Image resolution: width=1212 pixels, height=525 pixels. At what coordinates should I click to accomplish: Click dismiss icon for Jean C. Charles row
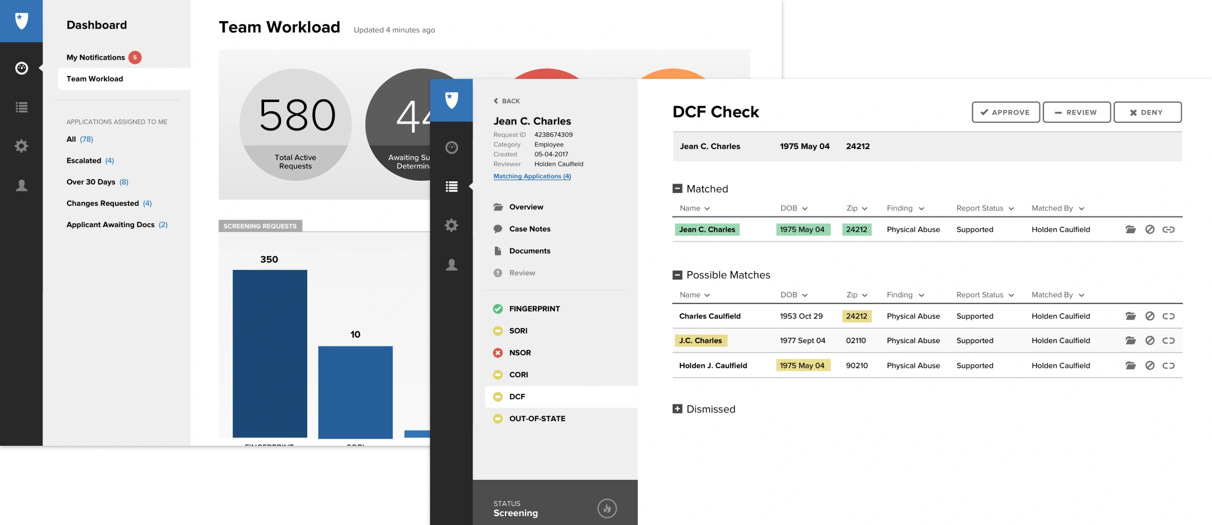point(1149,229)
